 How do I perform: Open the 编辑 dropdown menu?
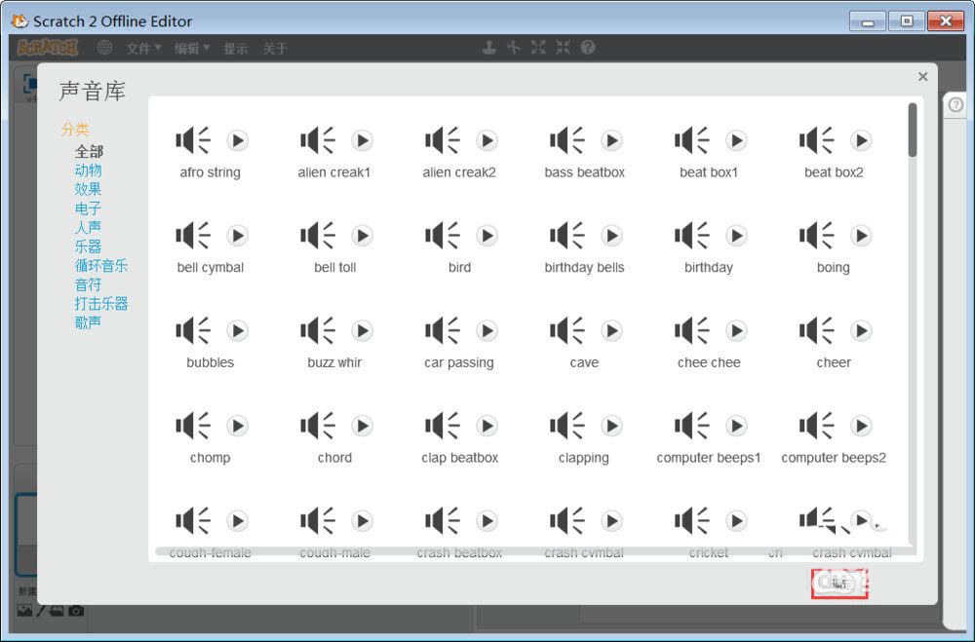192,48
